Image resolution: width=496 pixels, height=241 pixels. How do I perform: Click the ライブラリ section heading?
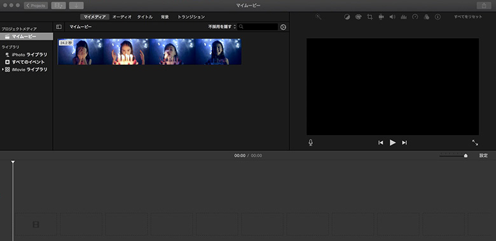[10, 47]
